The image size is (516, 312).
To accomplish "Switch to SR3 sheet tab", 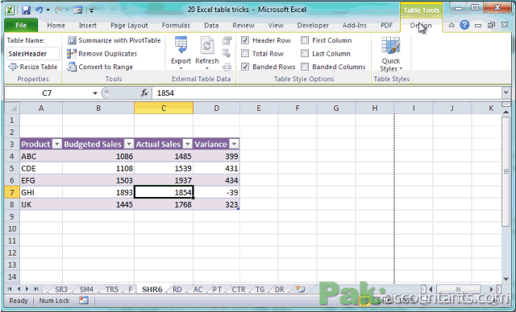I will 61,289.
